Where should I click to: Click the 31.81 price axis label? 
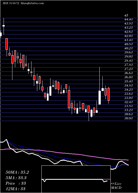tap(128, 106)
